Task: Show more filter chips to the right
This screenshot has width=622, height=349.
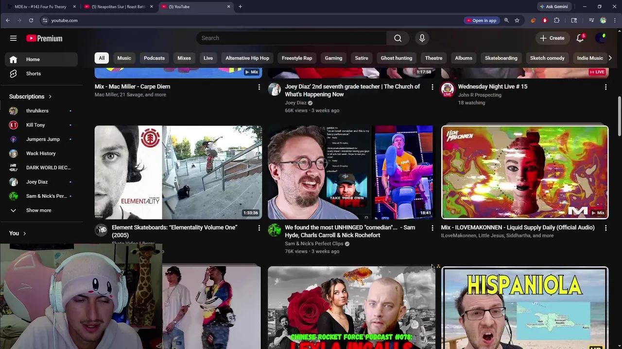Action: click(x=610, y=58)
